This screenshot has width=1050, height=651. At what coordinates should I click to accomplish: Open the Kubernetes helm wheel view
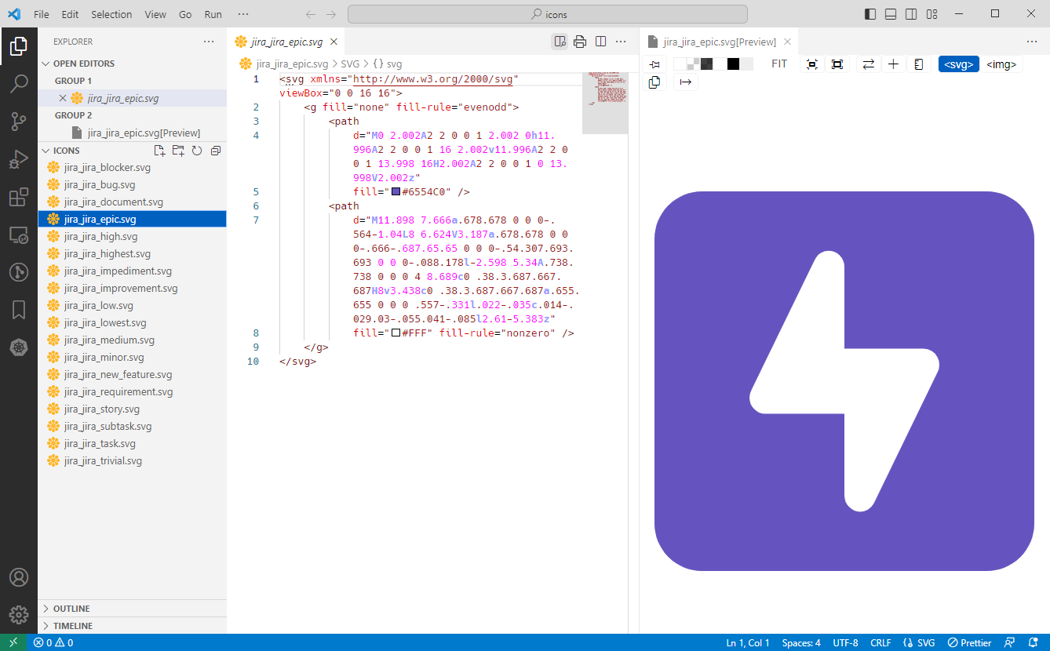pos(19,347)
